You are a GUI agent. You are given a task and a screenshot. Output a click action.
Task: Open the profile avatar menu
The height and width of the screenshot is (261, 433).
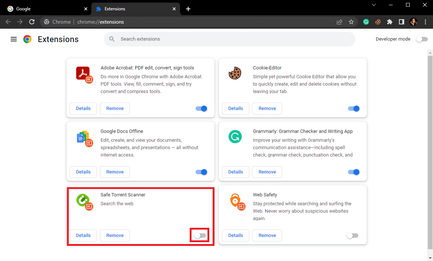click(413, 22)
